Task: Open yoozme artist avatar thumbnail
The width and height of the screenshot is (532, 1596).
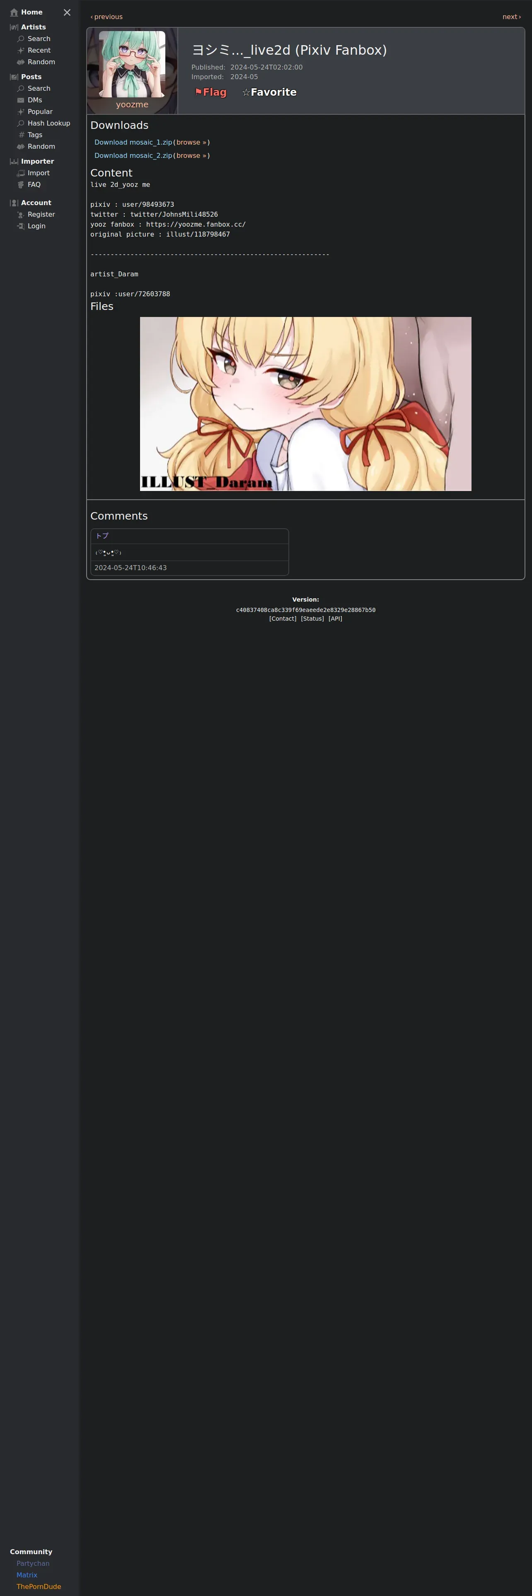Action: click(x=132, y=65)
